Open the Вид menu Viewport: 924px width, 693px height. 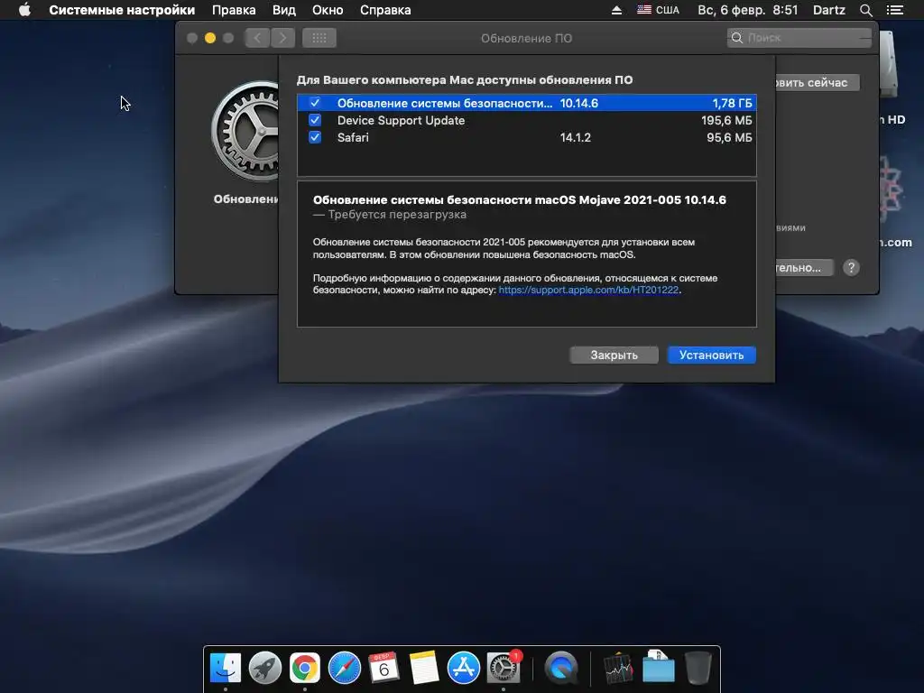click(x=284, y=10)
